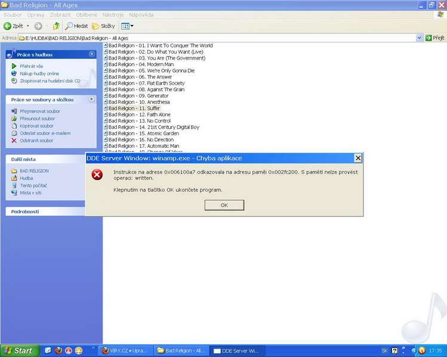Click SK language indicator in tray

click(x=384, y=350)
